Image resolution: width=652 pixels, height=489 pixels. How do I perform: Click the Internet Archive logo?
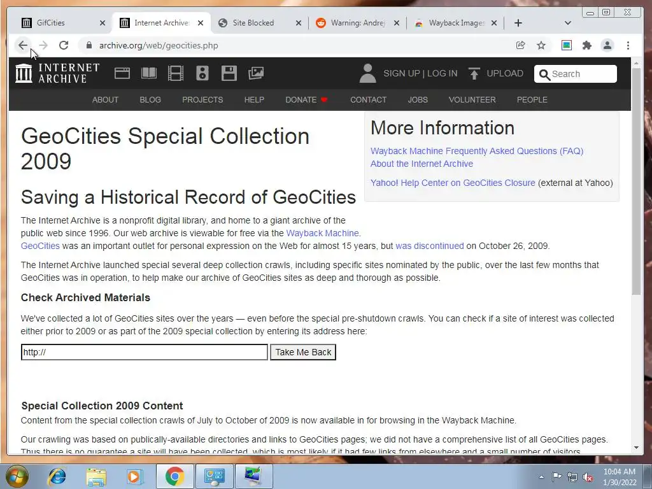pos(57,73)
